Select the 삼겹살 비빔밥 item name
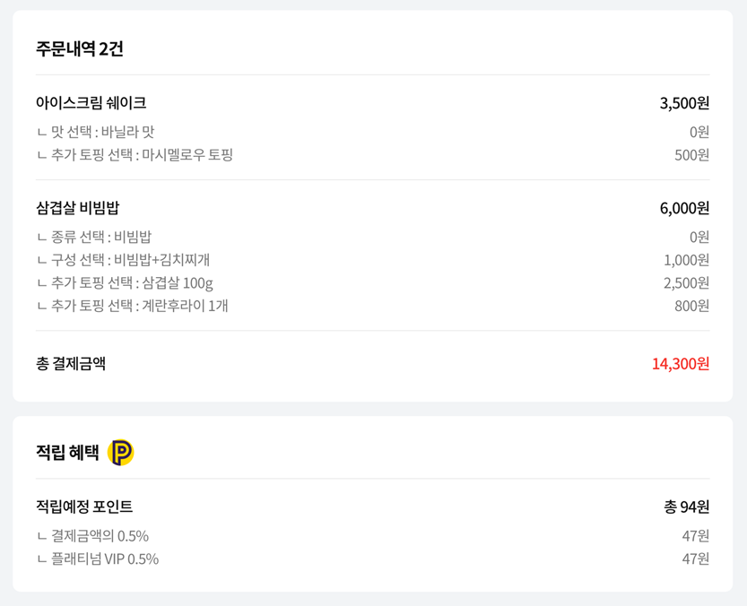Image resolution: width=747 pixels, height=606 pixels. point(78,208)
